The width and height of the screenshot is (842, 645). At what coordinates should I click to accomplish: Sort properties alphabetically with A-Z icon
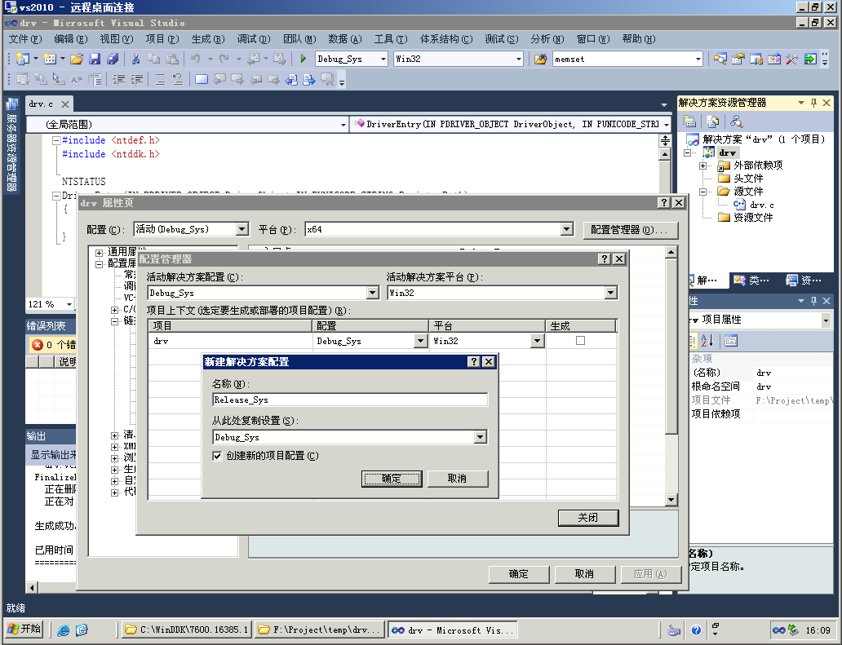707,340
